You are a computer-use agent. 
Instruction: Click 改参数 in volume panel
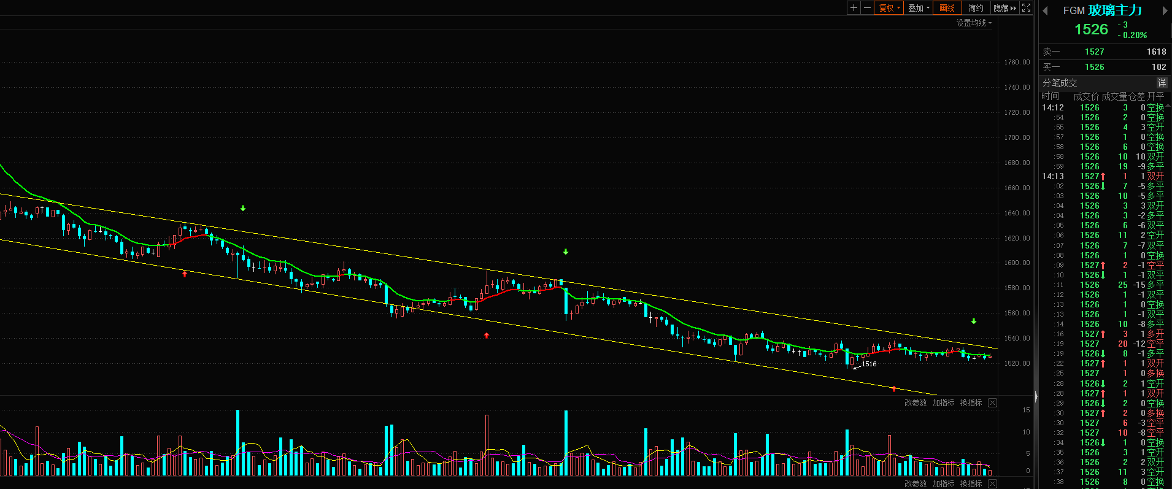pos(916,402)
